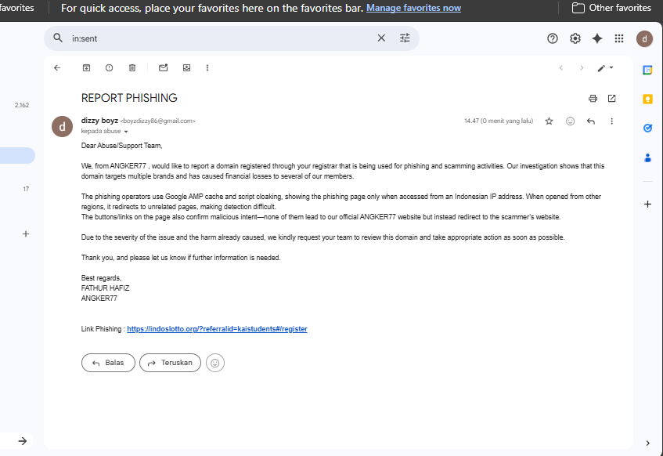Print the REPORT PHISHING email
The height and width of the screenshot is (456, 663).
coord(593,98)
